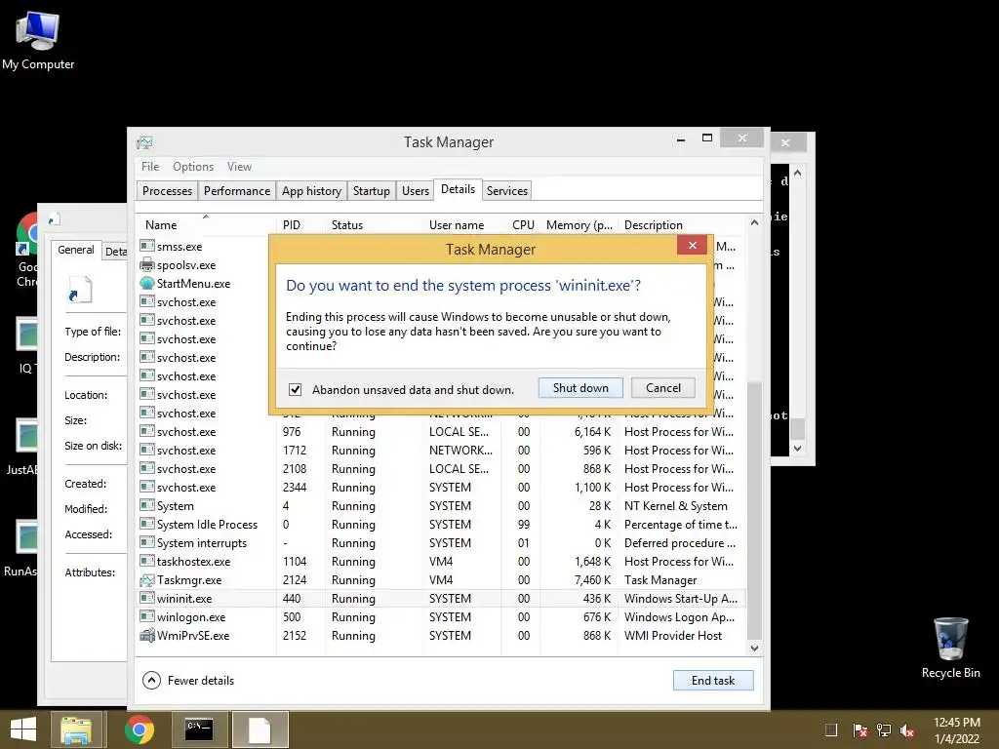Click the WMI Provider Host description
Viewport: 999px width, 749px height.
click(673, 635)
